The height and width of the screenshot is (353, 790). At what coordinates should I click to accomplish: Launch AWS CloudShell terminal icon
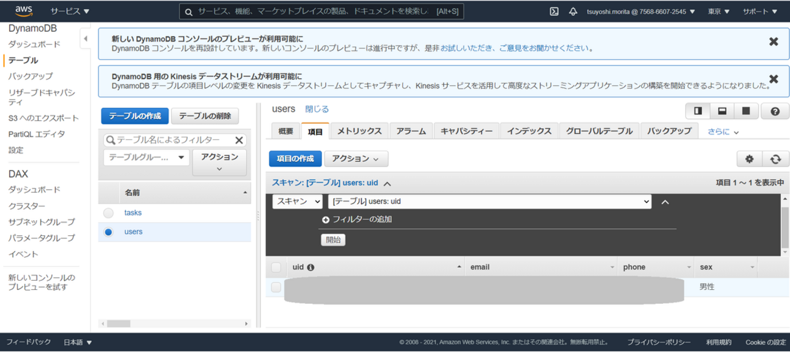coord(554,12)
